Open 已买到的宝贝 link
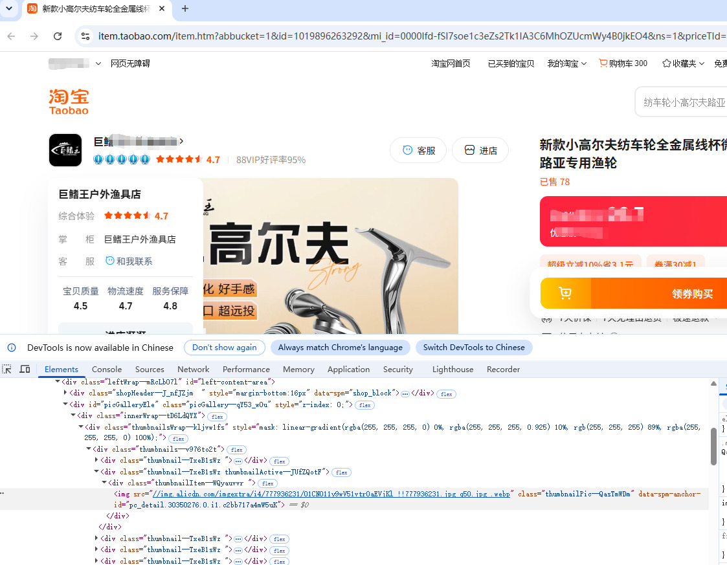Screen dimensions: 727x565 point(511,63)
